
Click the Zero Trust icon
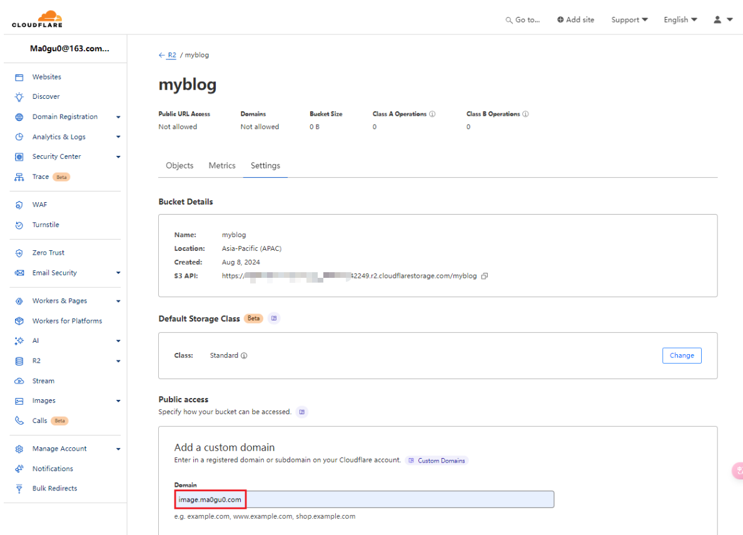[x=19, y=253]
